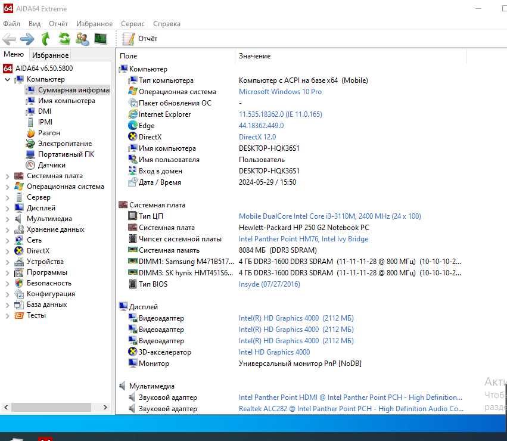Select the Разгон flame icon item
This screenshot has height=441, width=507.
tap(30, 133)
